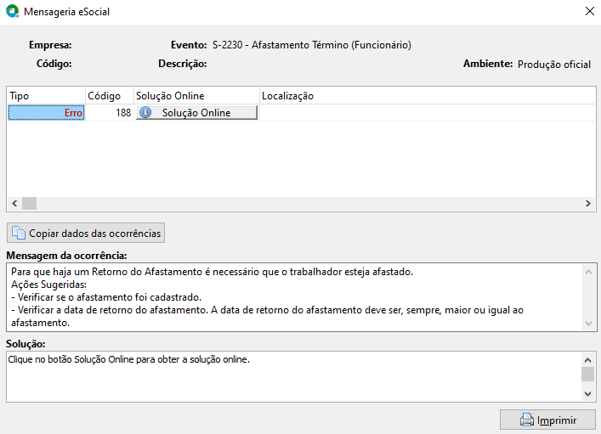Click the Localização column header
The image size is (601, 434).
pyautogui.click(x=428, y=96)
